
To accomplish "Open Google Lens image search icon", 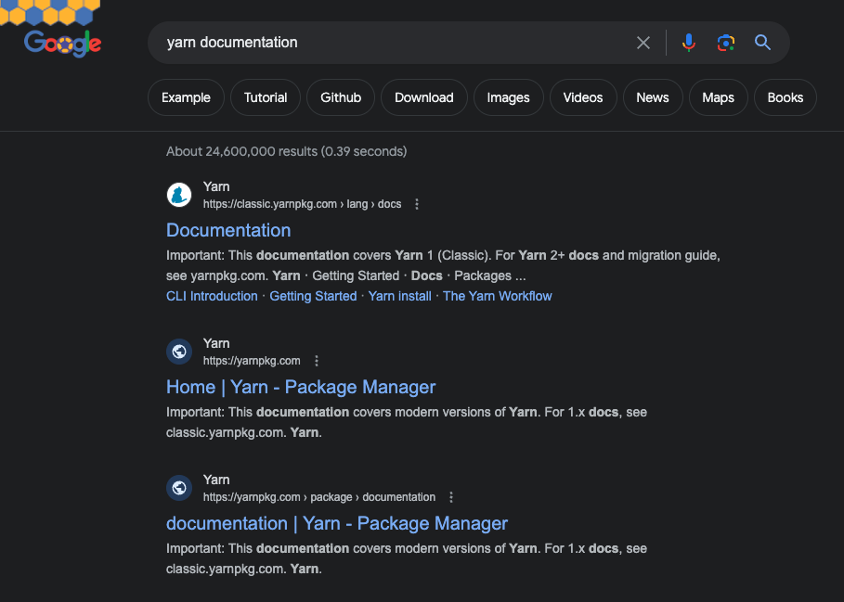I will point(725,43).
